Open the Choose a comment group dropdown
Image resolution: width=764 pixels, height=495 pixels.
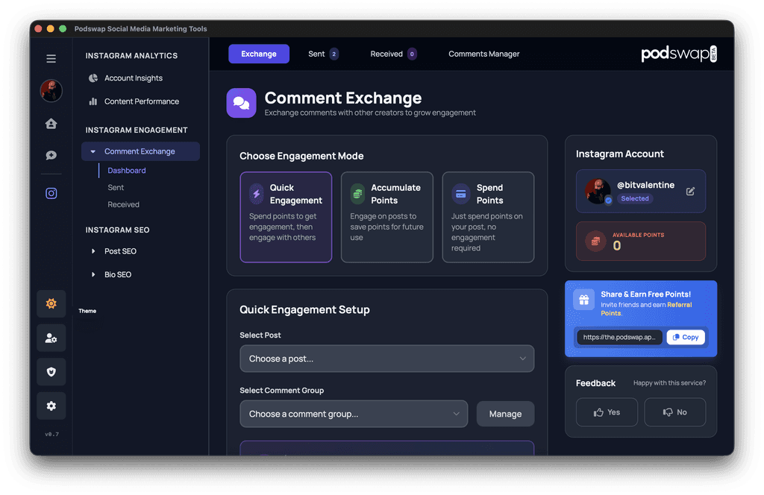(x=354, y=414)
